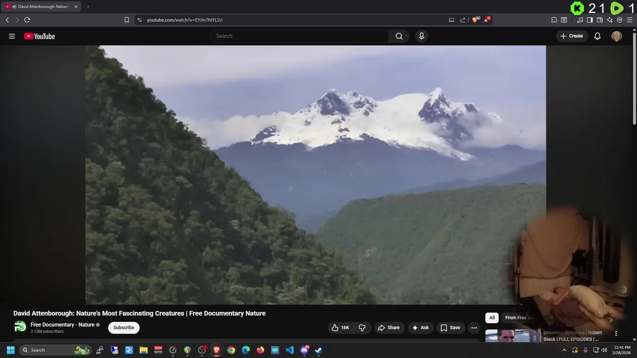The height and width of the screenshot is (358, 637).
Task: Open Brave Shields lion icon
Action: pos(476,20)
